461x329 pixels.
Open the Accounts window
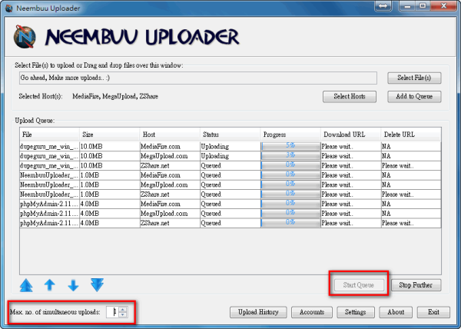coord(312,312)
